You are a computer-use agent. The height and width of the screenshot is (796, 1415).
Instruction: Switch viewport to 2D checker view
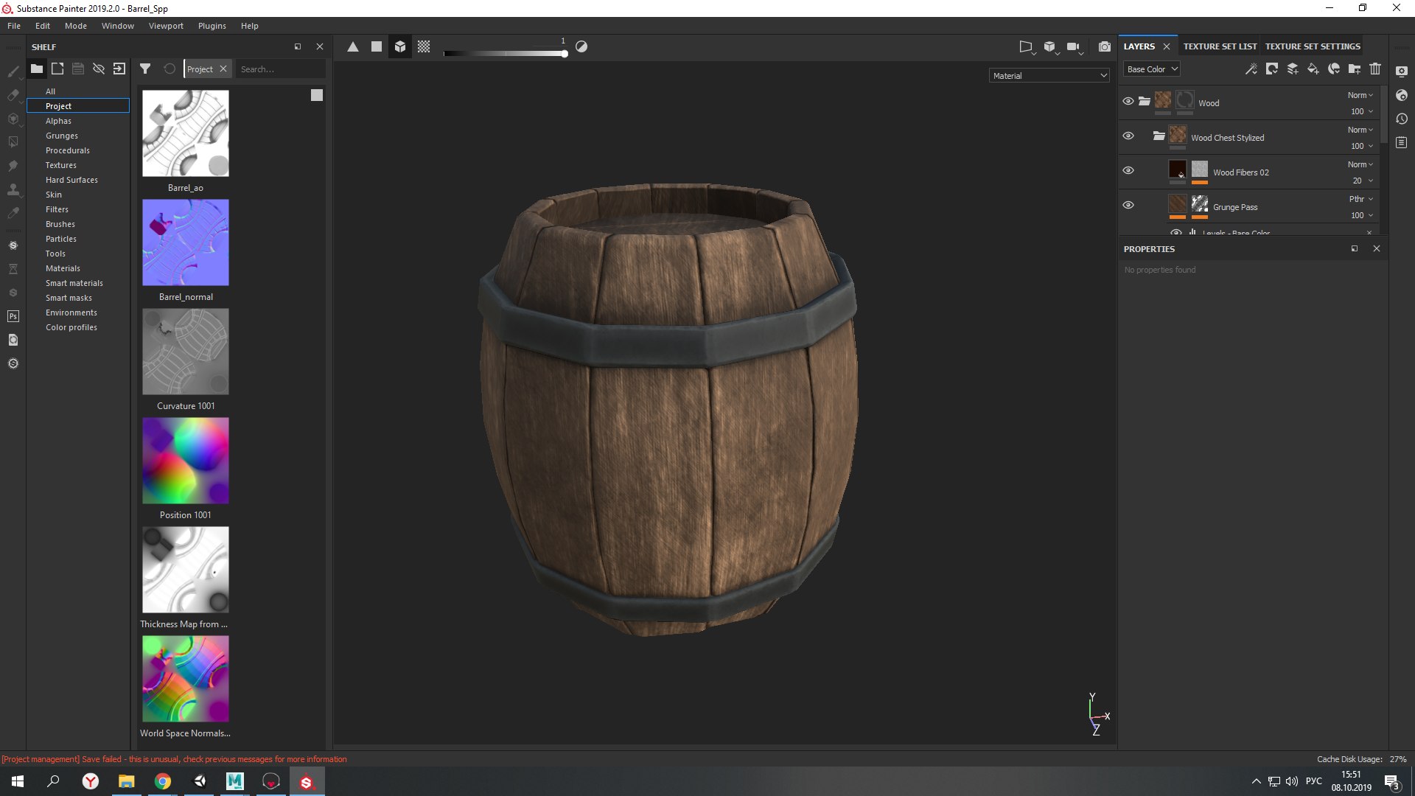(x=424, y=46)
